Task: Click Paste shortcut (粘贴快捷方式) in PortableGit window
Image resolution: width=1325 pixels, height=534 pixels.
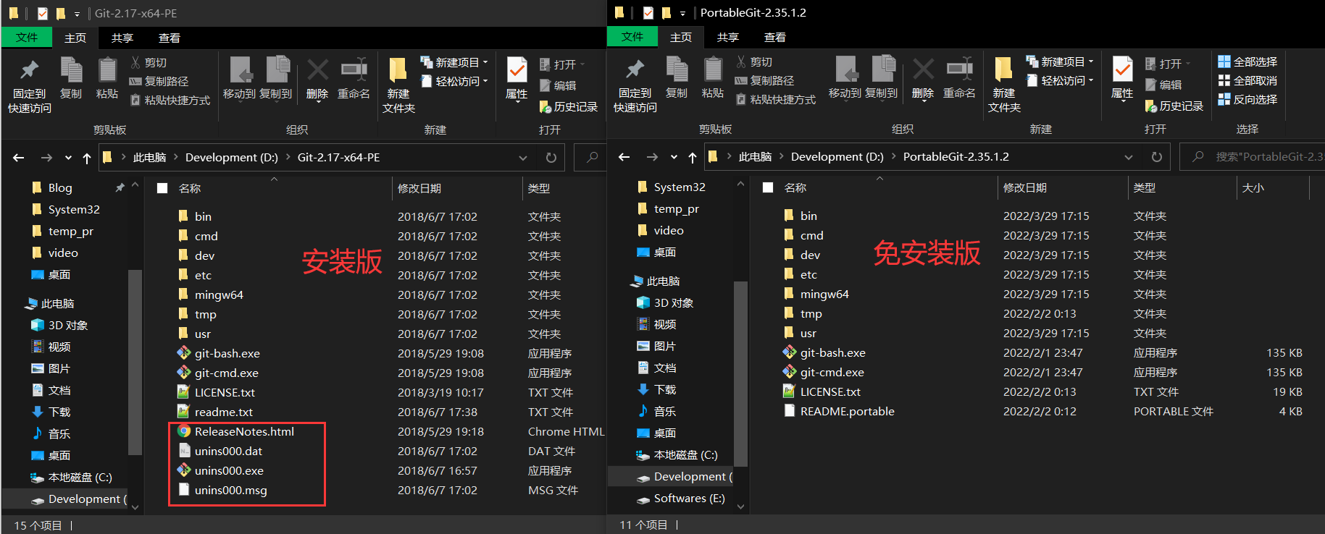Action: tap(776, 100)
